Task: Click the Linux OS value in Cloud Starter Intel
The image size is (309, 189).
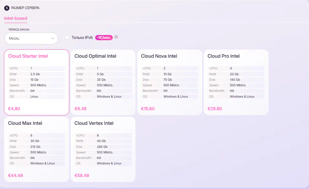Action: [x=34, y=97]
